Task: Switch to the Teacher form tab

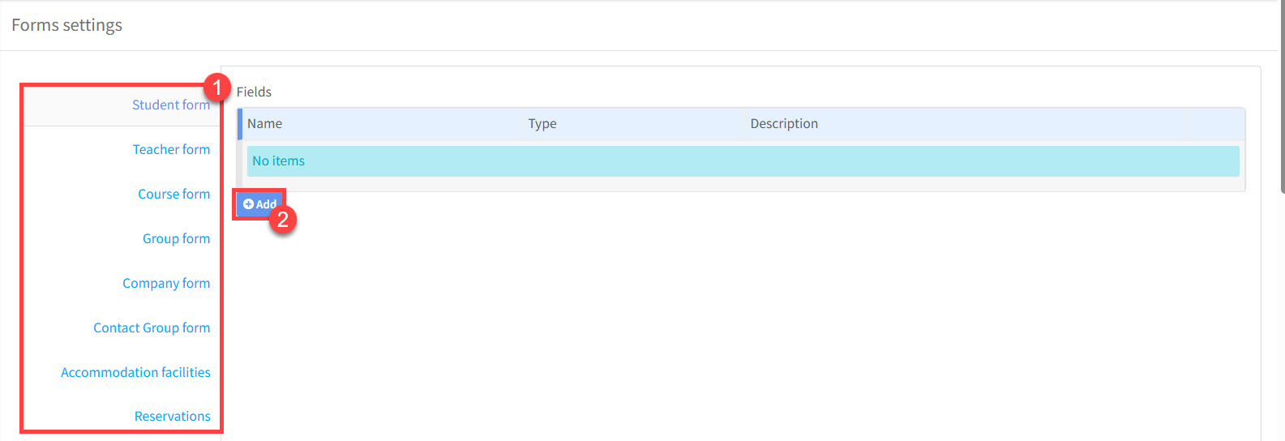Action: pos(171,150)
